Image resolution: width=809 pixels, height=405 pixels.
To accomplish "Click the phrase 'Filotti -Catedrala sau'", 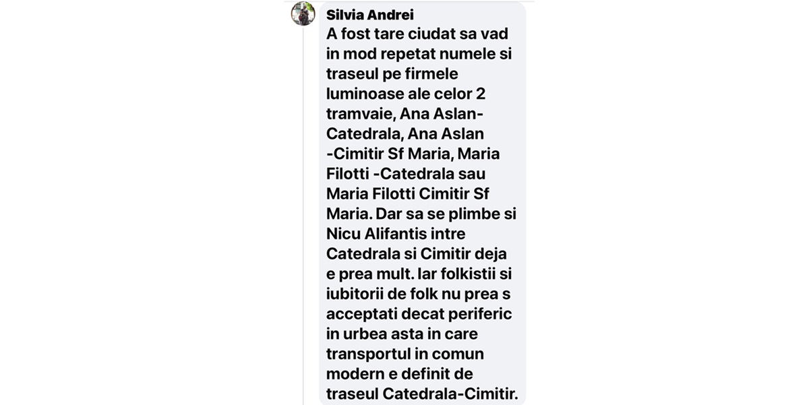I will (406, 173).
